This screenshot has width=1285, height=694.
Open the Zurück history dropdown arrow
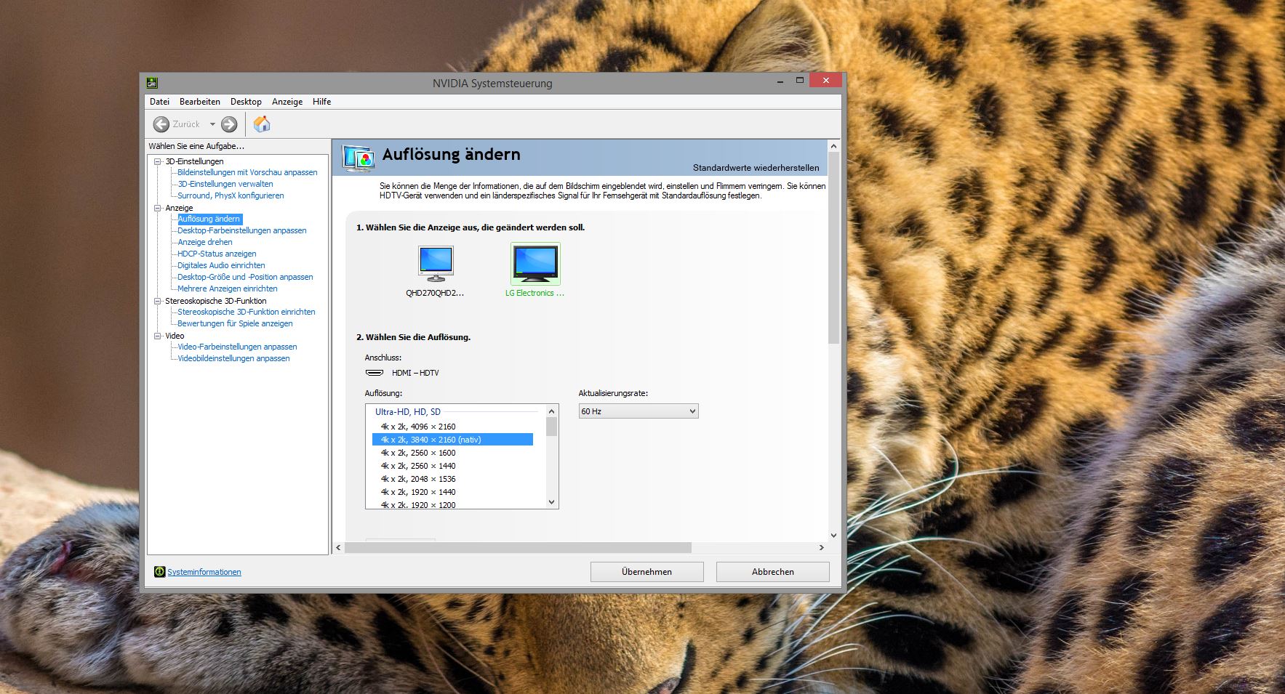tap(212, 124)
